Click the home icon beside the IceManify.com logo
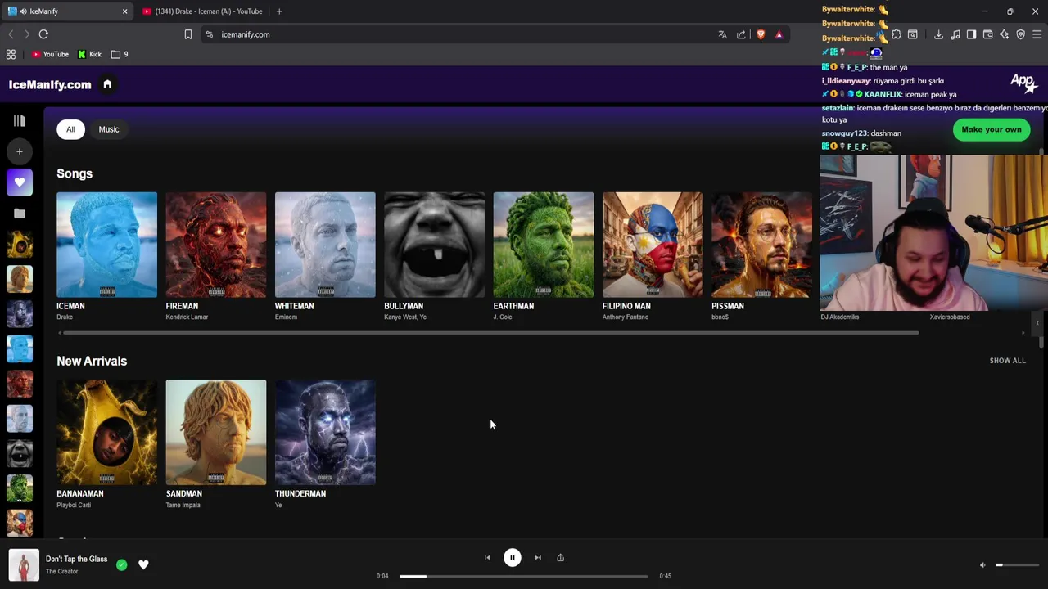Image resolution: width=1048 pixels, height=589 pixels. click(x=107, y=84)
